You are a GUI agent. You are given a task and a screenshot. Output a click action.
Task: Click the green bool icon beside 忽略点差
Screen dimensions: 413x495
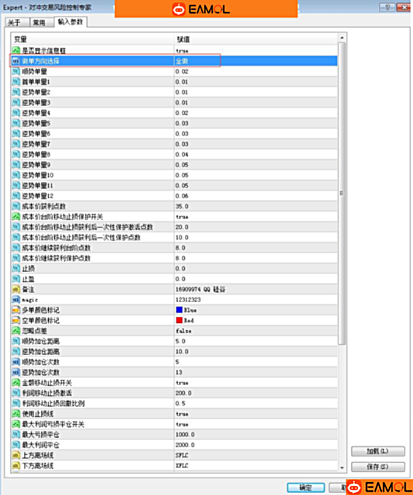(x=16, y=331)
